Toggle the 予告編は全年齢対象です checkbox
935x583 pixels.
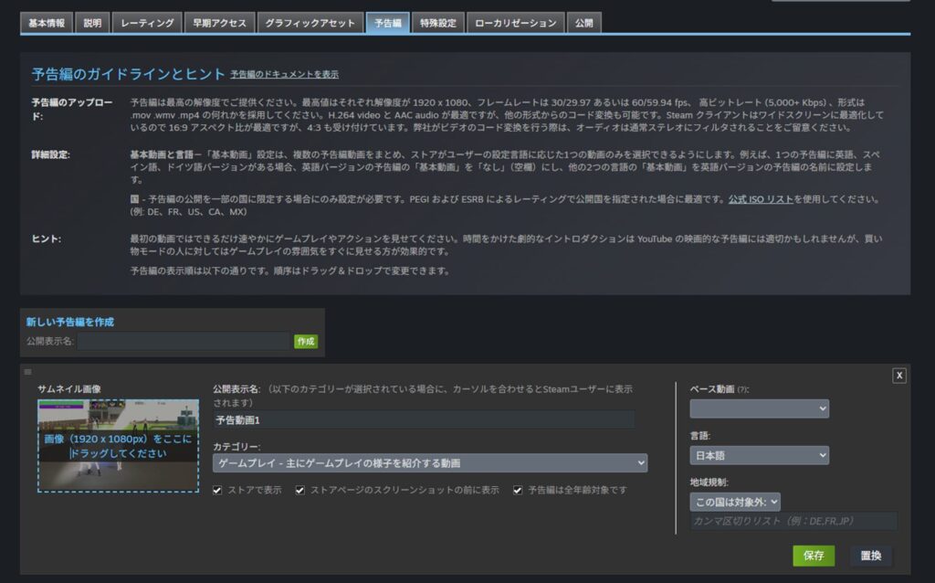pos(519,490)
